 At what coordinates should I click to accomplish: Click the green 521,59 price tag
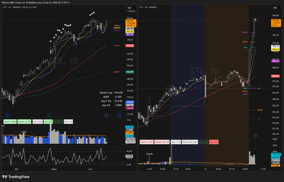[130, 72]
